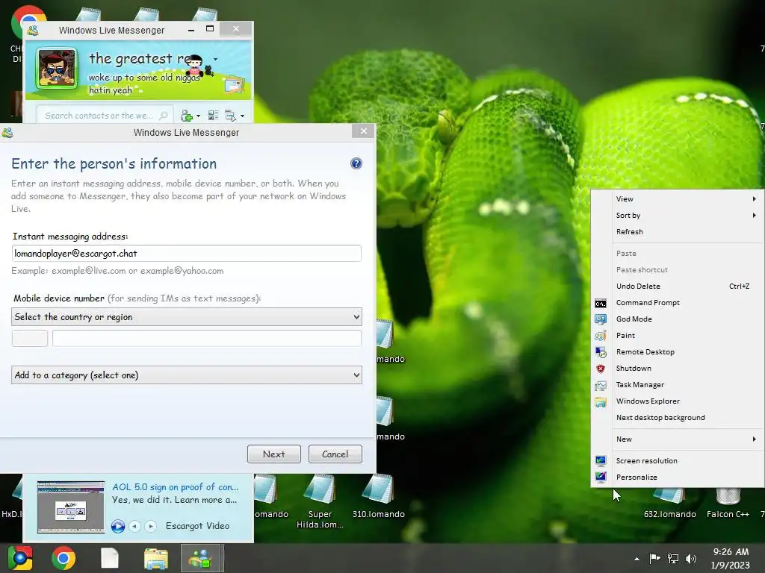Click the mobile phone number field

207,338
